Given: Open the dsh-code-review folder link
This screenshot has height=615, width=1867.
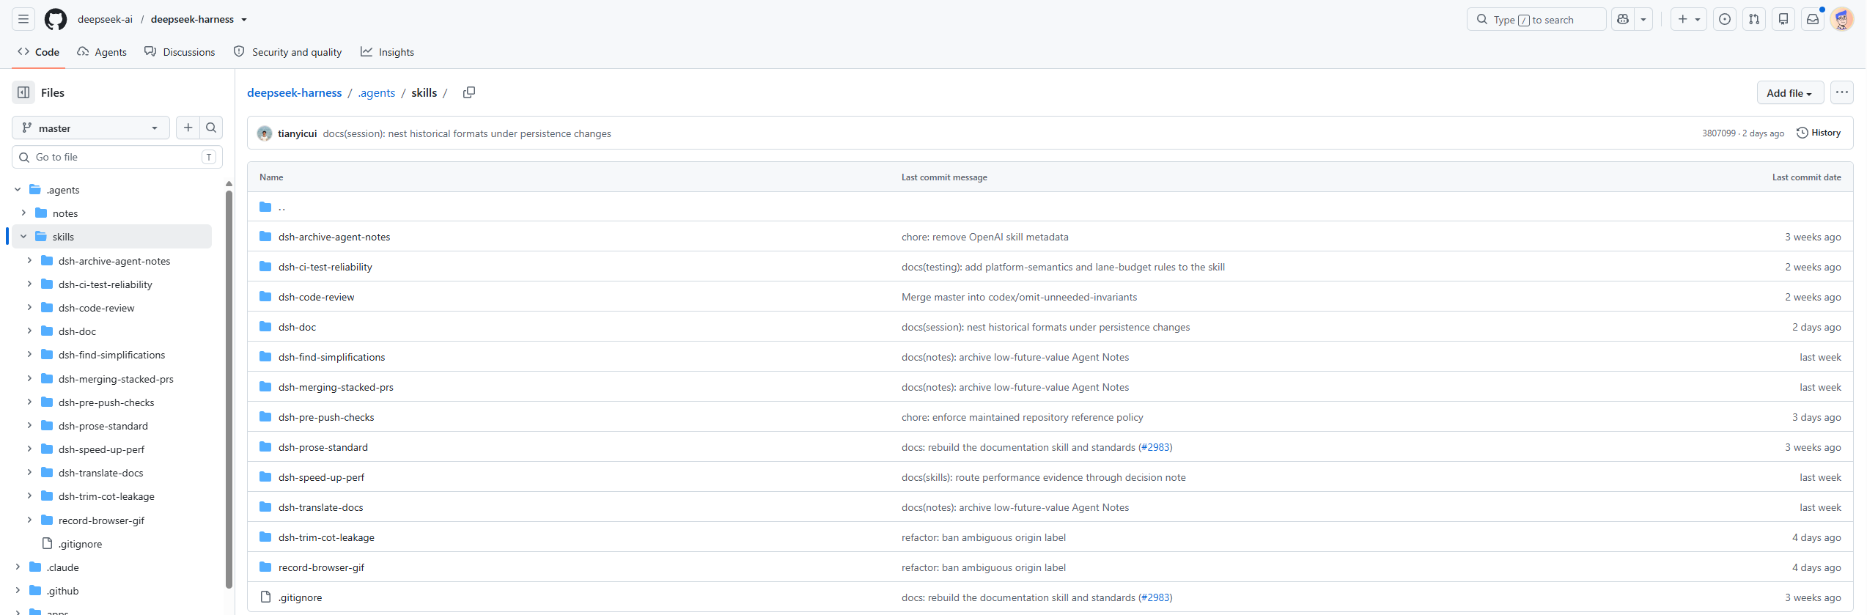Looking at the screenshot, I should pos(316,297).
